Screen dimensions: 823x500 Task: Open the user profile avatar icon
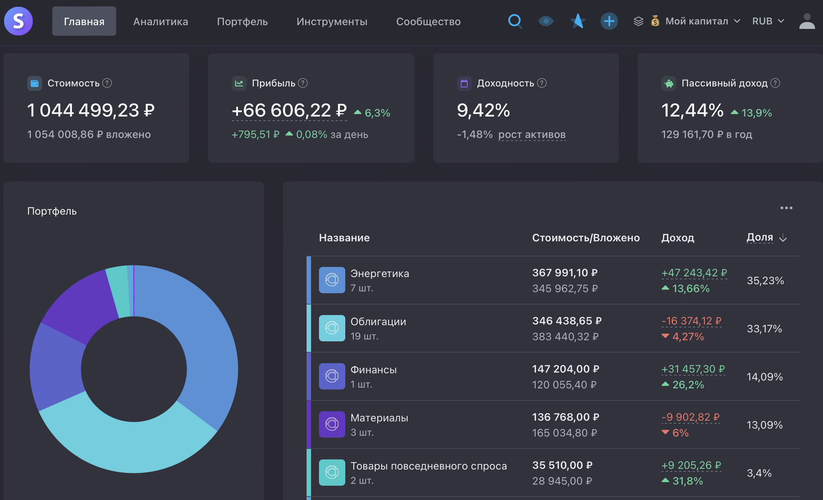point(807,21)
